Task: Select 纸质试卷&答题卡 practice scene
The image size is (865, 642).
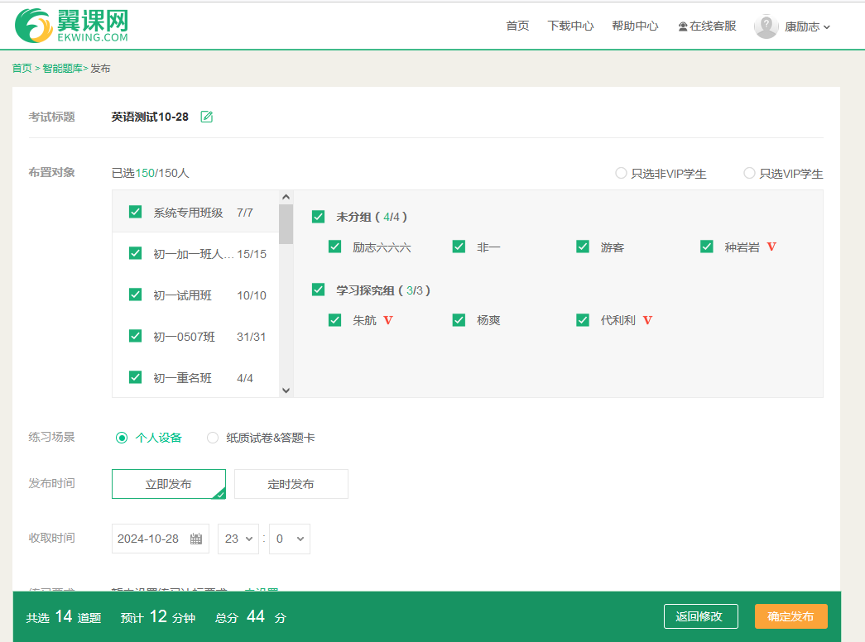Action: 213,438
